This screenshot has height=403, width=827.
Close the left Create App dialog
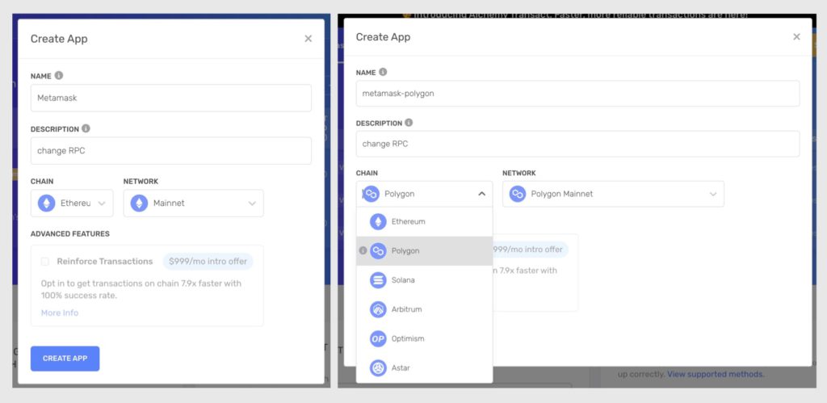[x=308, y=39]
